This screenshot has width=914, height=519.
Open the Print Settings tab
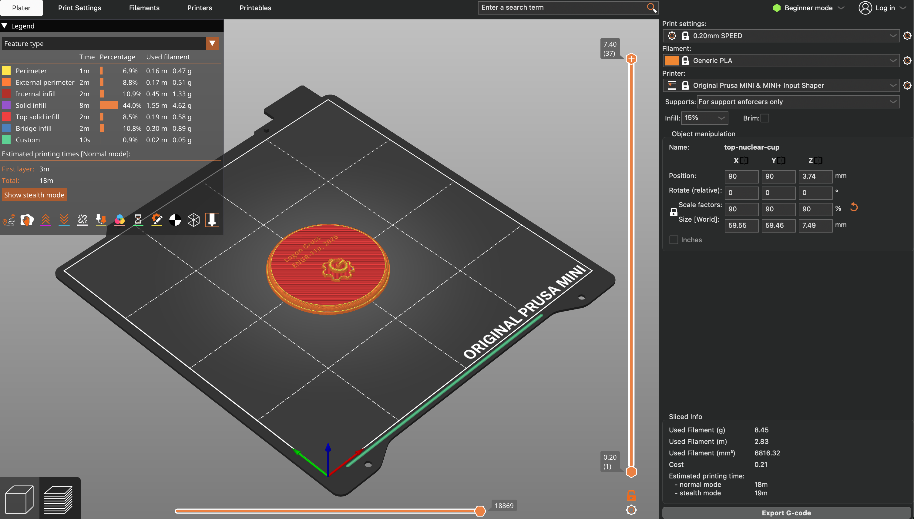[79, 8]
